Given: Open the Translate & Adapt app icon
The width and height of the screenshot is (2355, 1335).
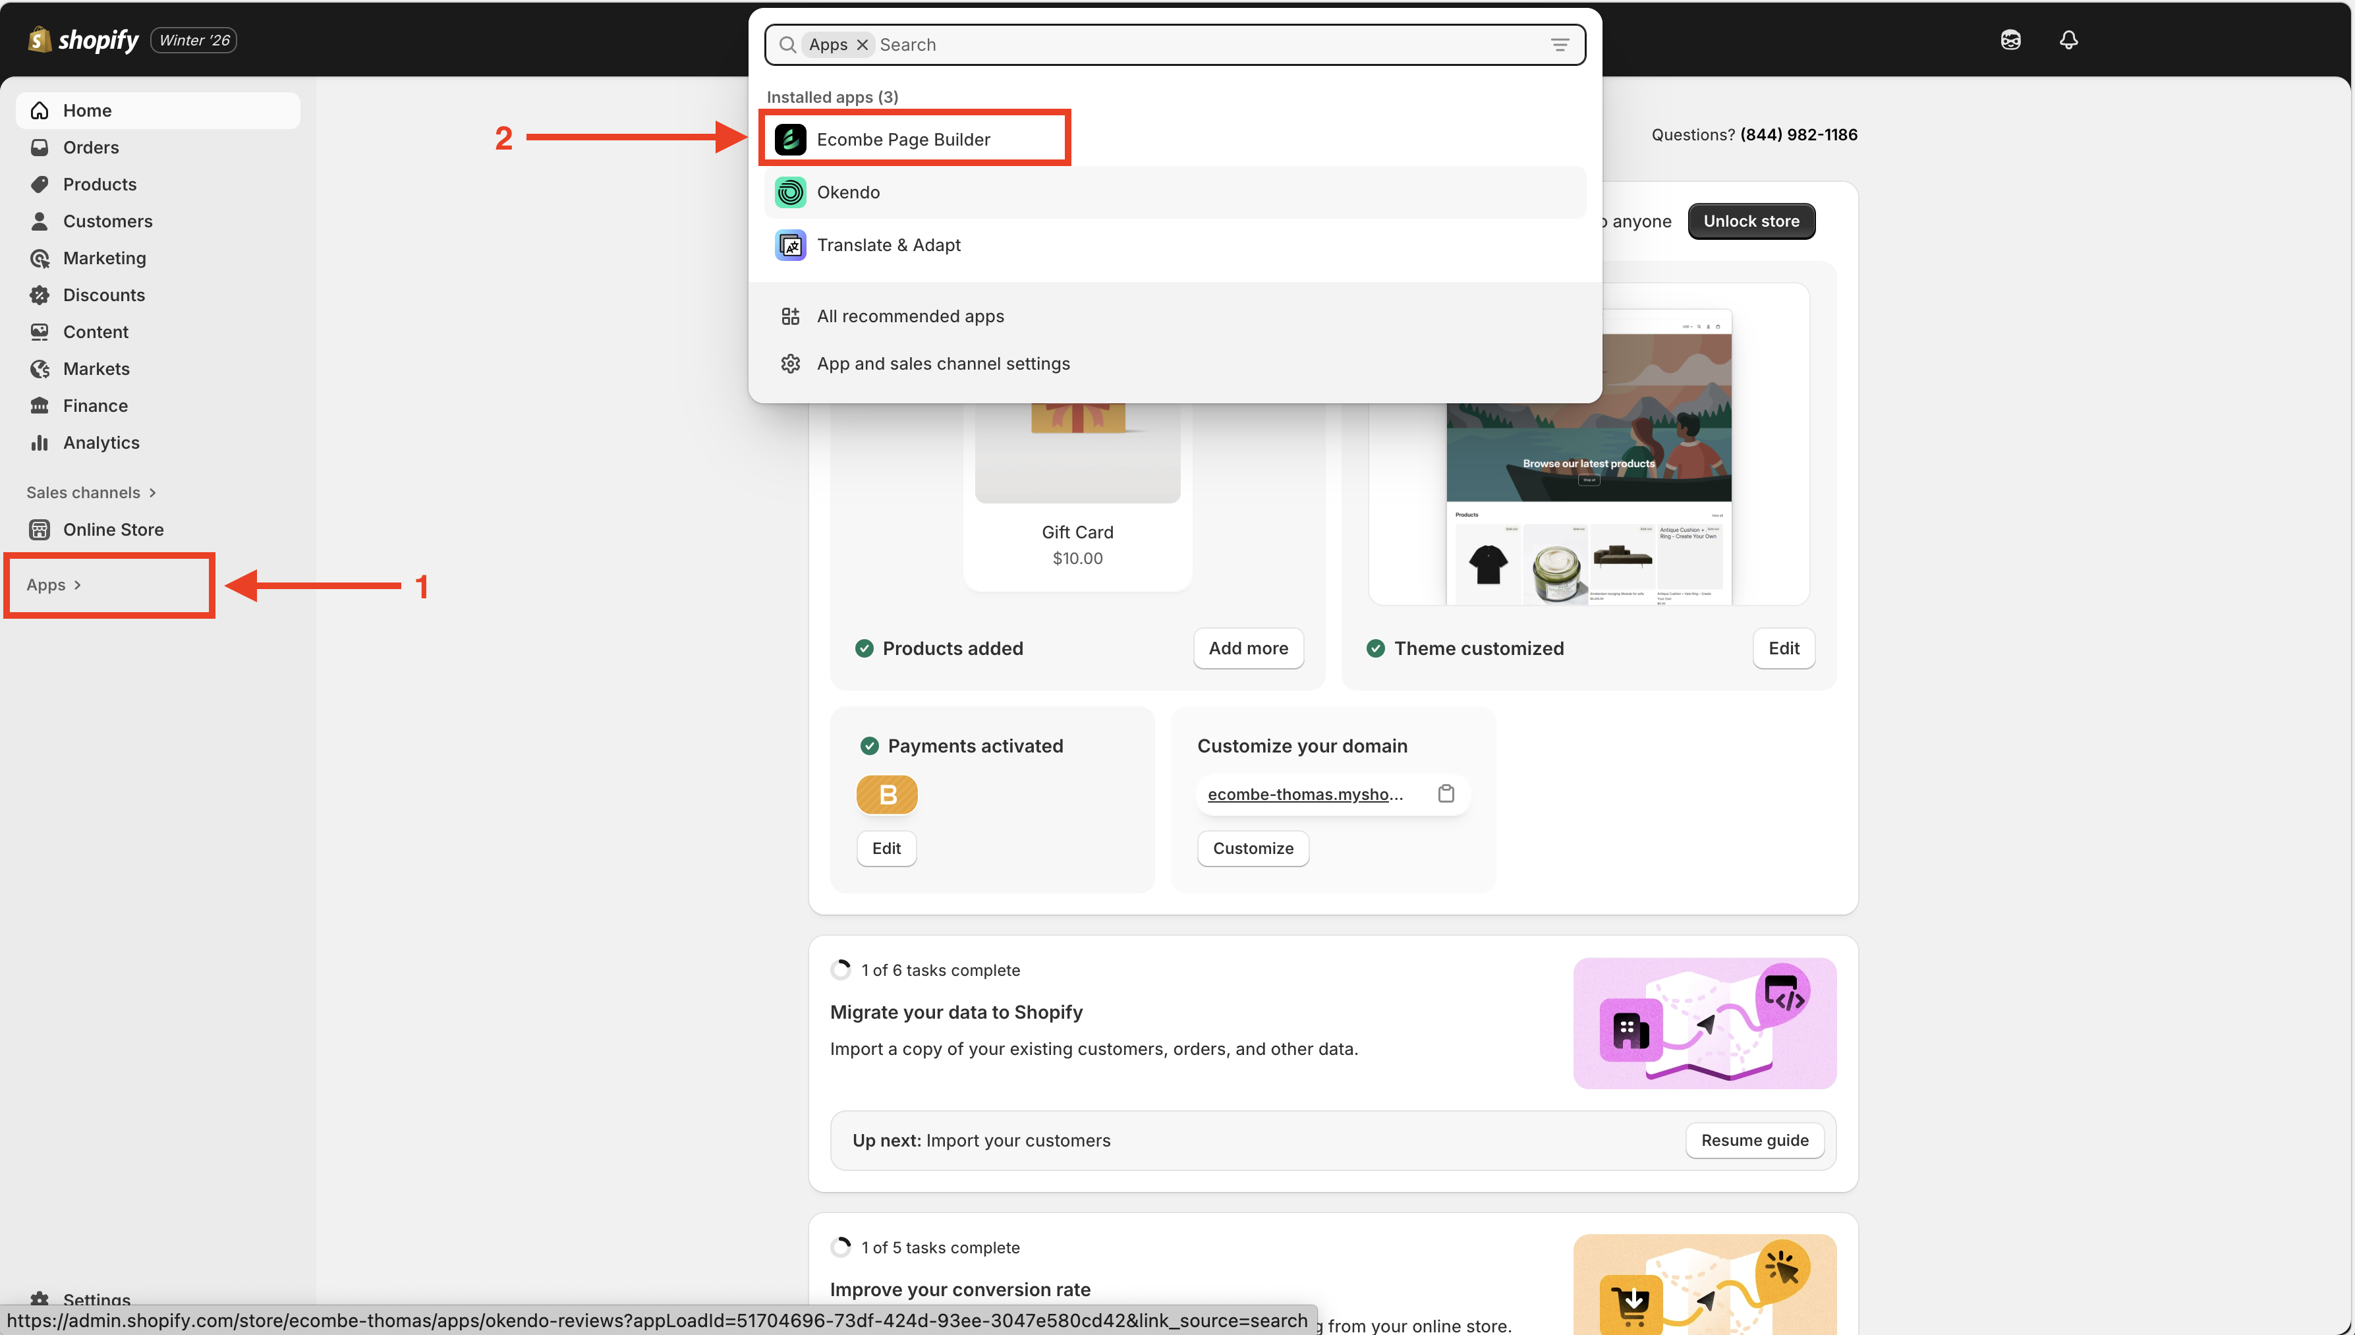Looking at the screenshot, I should [x=790, y=245].
